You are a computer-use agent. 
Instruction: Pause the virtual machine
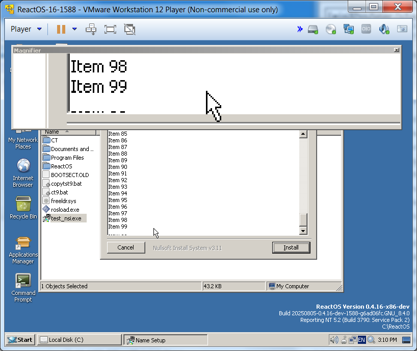coord(61,29)
